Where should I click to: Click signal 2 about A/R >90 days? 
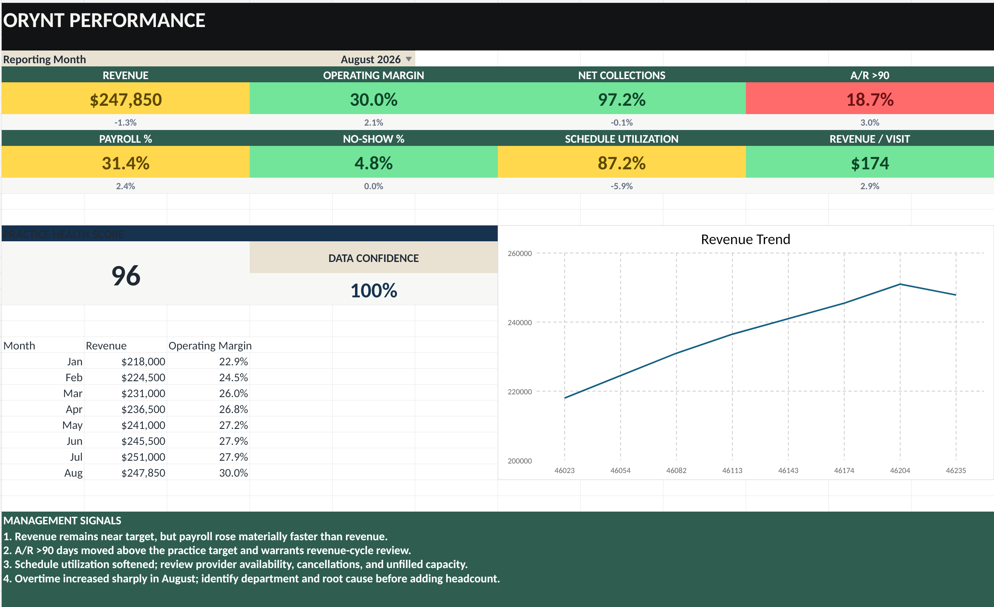click(x=207, y=550)
